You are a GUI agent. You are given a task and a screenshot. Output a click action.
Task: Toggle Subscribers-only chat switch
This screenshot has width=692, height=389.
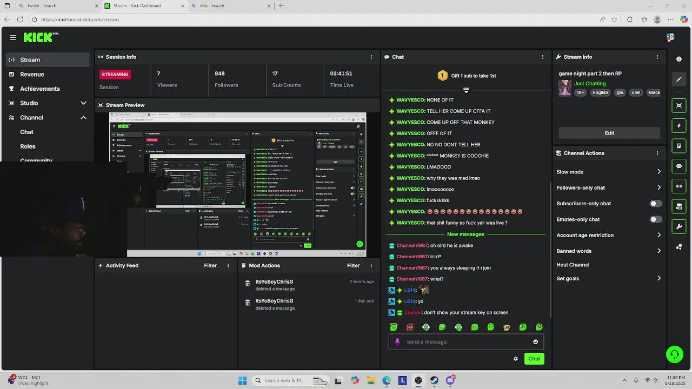pyautogui.click(x=655, y=204)
